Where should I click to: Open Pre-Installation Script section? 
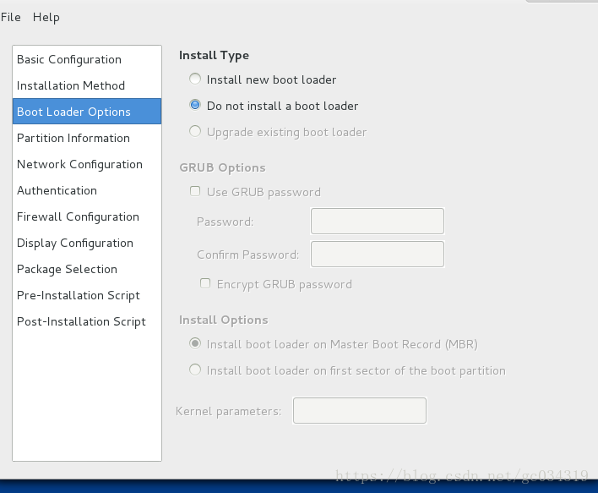click(87, 295)
